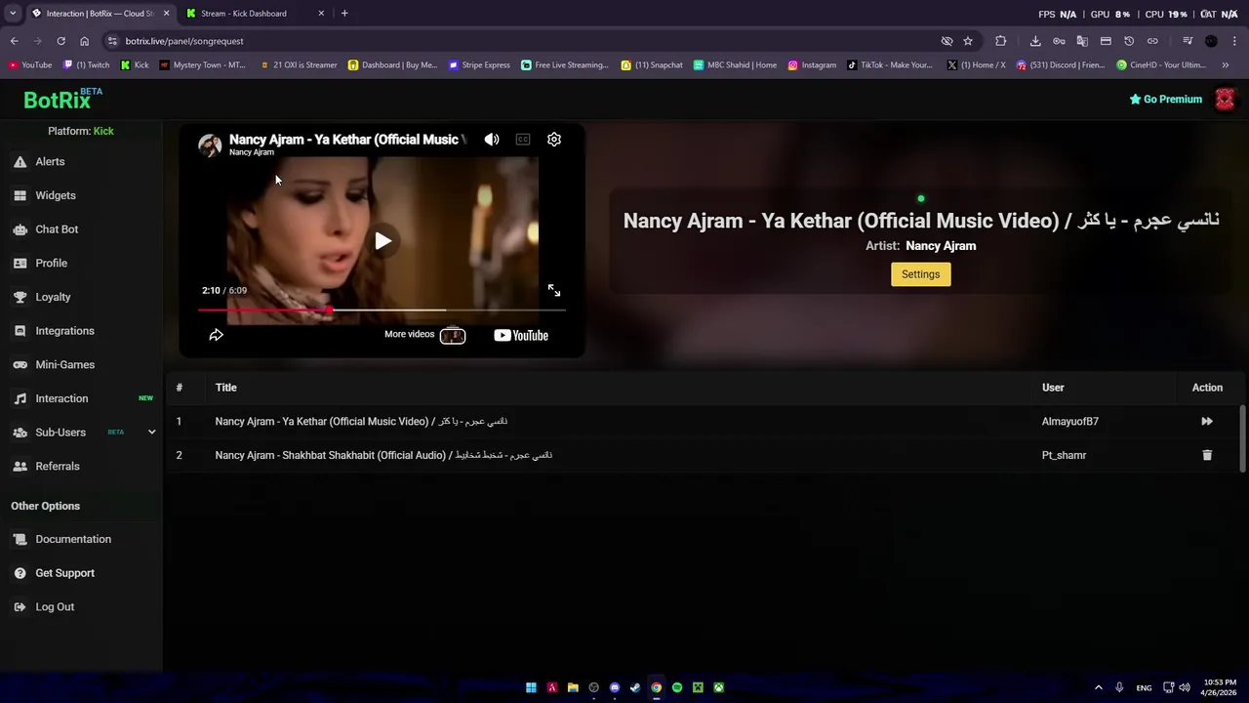Viewport: 1249px width, 703px height.
Task: Delete Shakhbat Shakhabit from the queue
Action: (1207, 455)
